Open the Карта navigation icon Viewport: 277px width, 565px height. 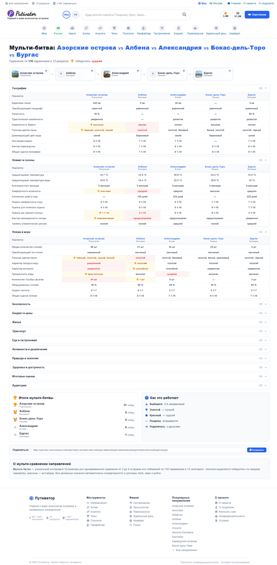[x=72, y=28]
